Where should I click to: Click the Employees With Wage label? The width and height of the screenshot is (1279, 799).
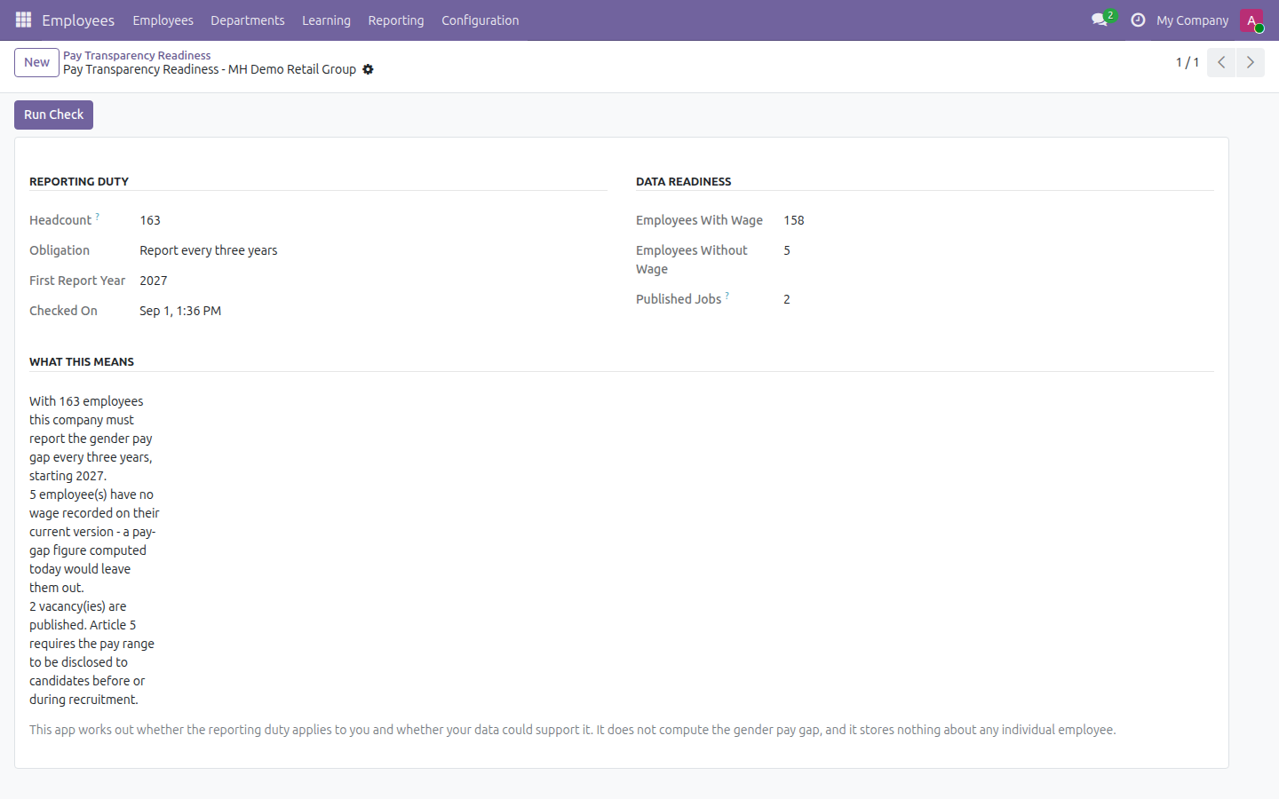click(699, 220)
